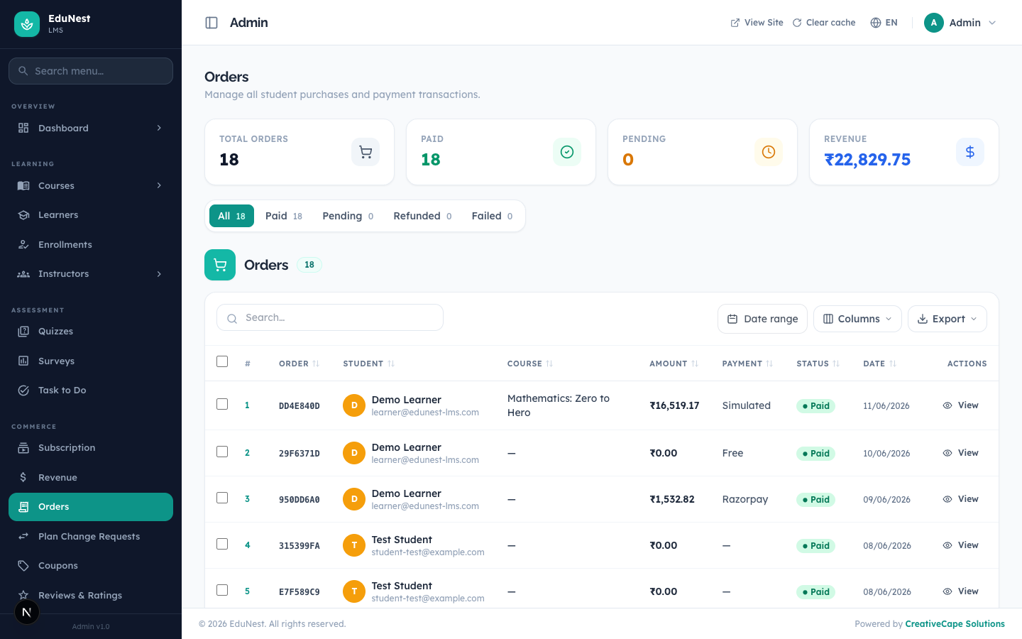Screen dimensions: 1022x639
Task: Click the orders Search input field
Action: click(330, 317)
